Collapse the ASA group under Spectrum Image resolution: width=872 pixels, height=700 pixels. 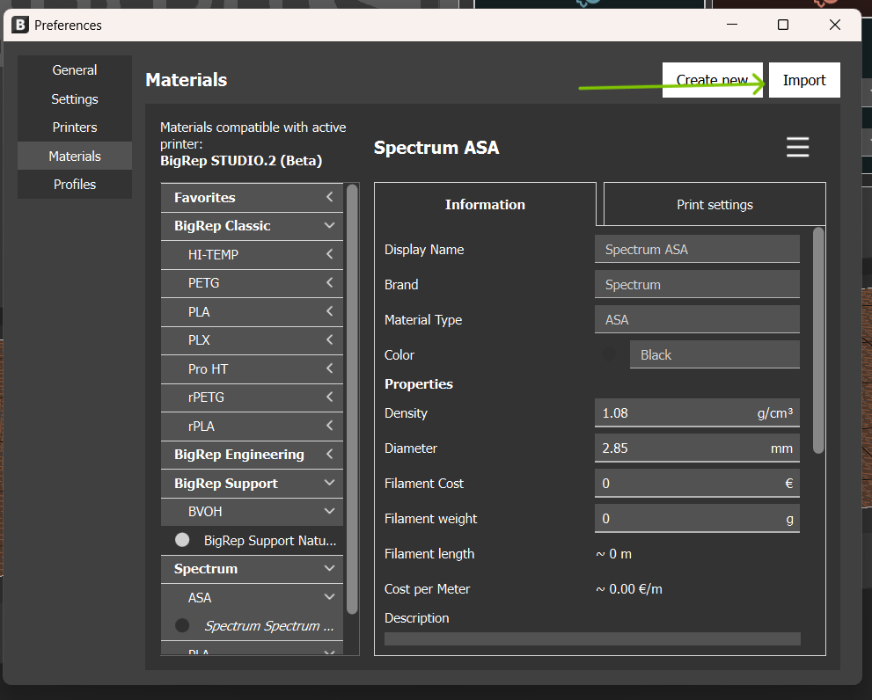(252, 598)
